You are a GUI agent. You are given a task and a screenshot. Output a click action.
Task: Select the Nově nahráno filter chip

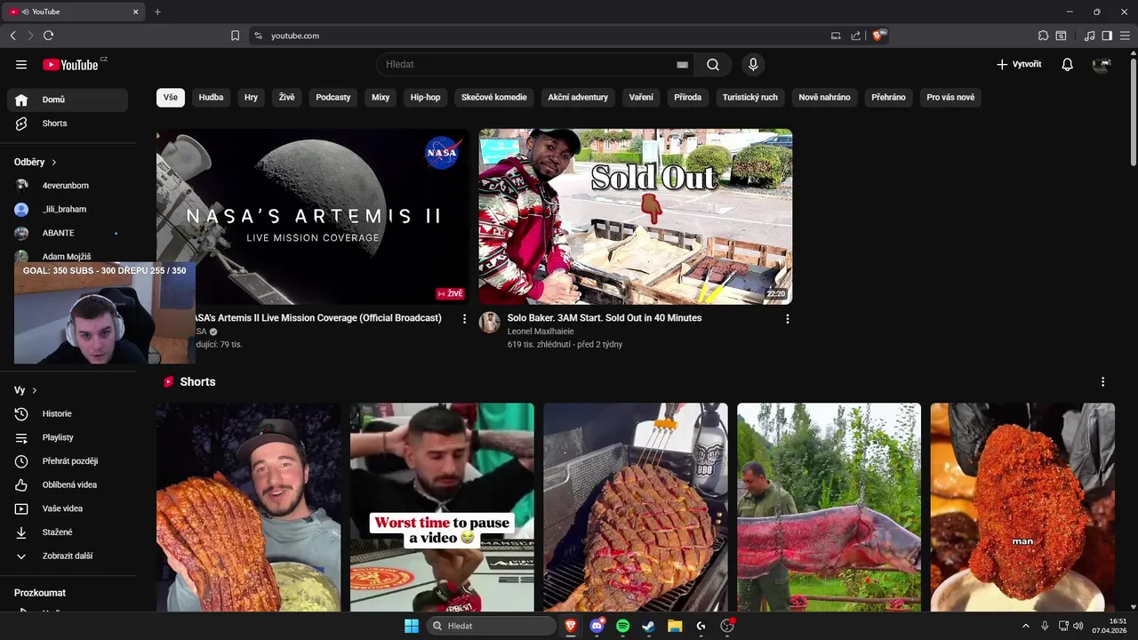tap(825, 98)
